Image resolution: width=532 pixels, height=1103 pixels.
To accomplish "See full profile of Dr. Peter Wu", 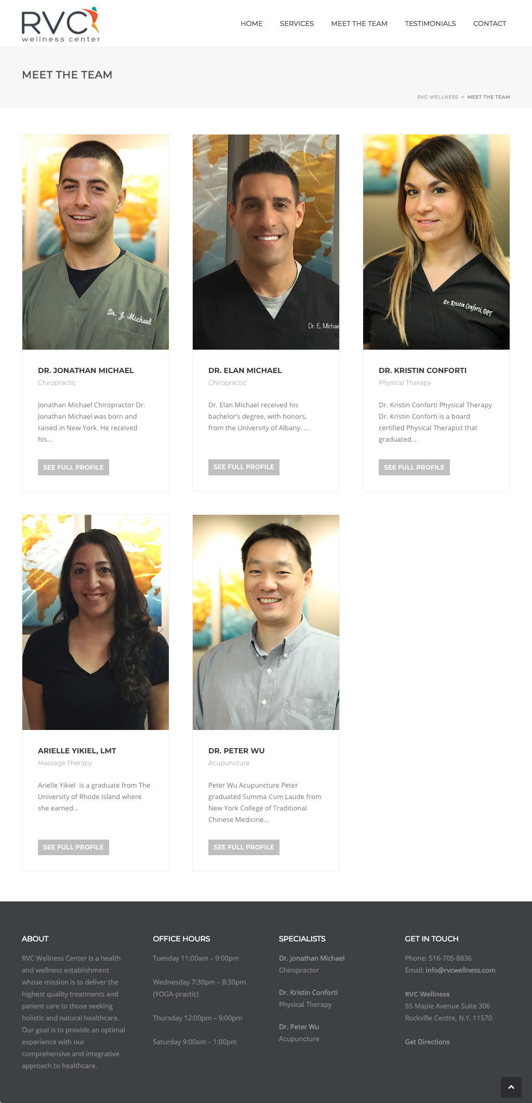I will [244, 847].
